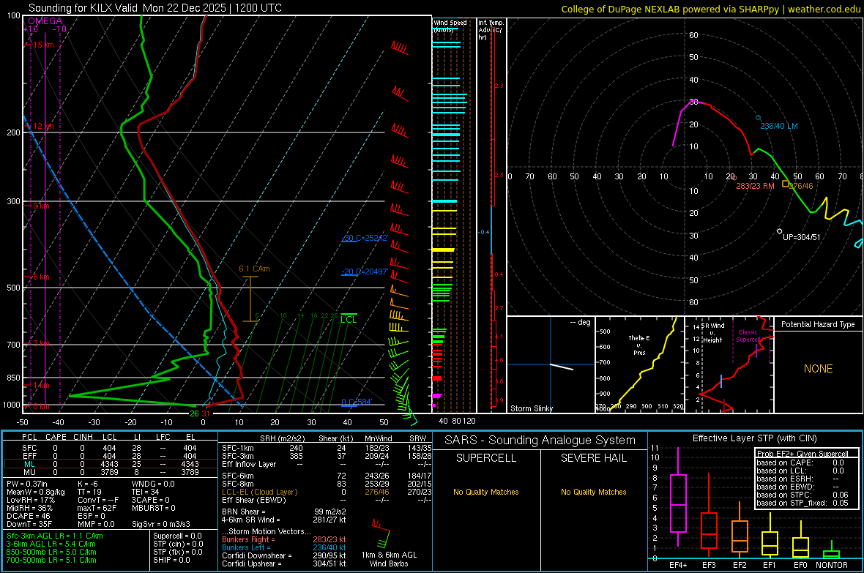
Task: Click the SFC-1km row in SRH table
Action: pos(327,448)
